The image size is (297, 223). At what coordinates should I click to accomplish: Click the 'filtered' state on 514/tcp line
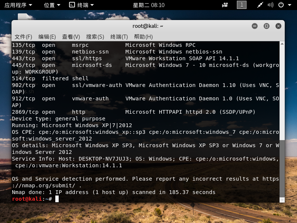click(55, 78)
